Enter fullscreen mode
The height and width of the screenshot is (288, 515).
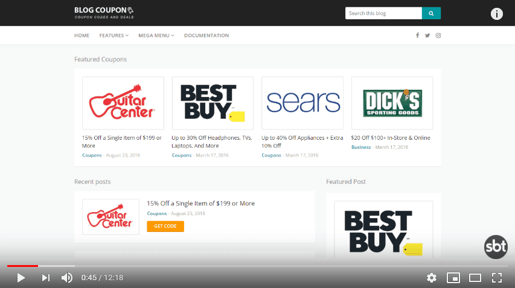point(497,278)
